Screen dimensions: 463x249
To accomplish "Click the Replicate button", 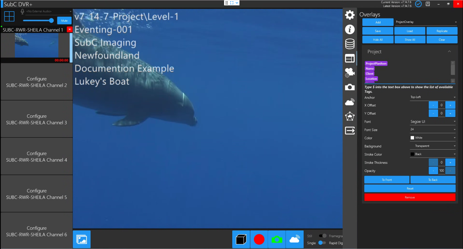I will pyautogui.click(x=442, y=31).
